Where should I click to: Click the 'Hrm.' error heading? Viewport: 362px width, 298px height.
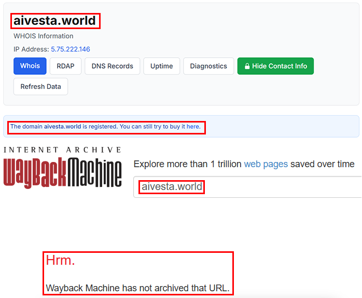(x=61, y=260)
